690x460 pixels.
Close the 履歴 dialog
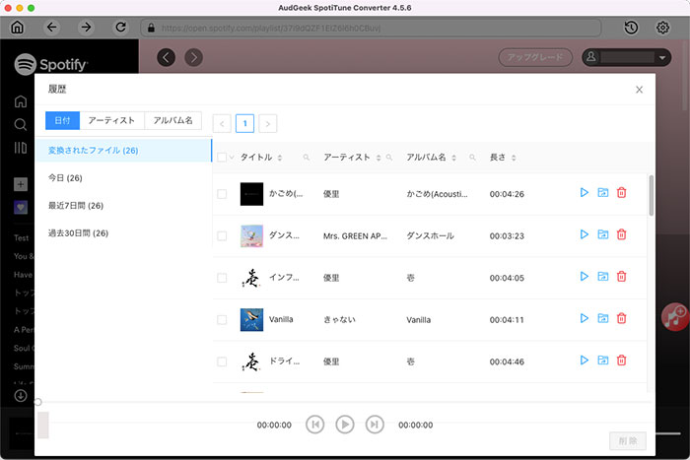coord(639,90)
